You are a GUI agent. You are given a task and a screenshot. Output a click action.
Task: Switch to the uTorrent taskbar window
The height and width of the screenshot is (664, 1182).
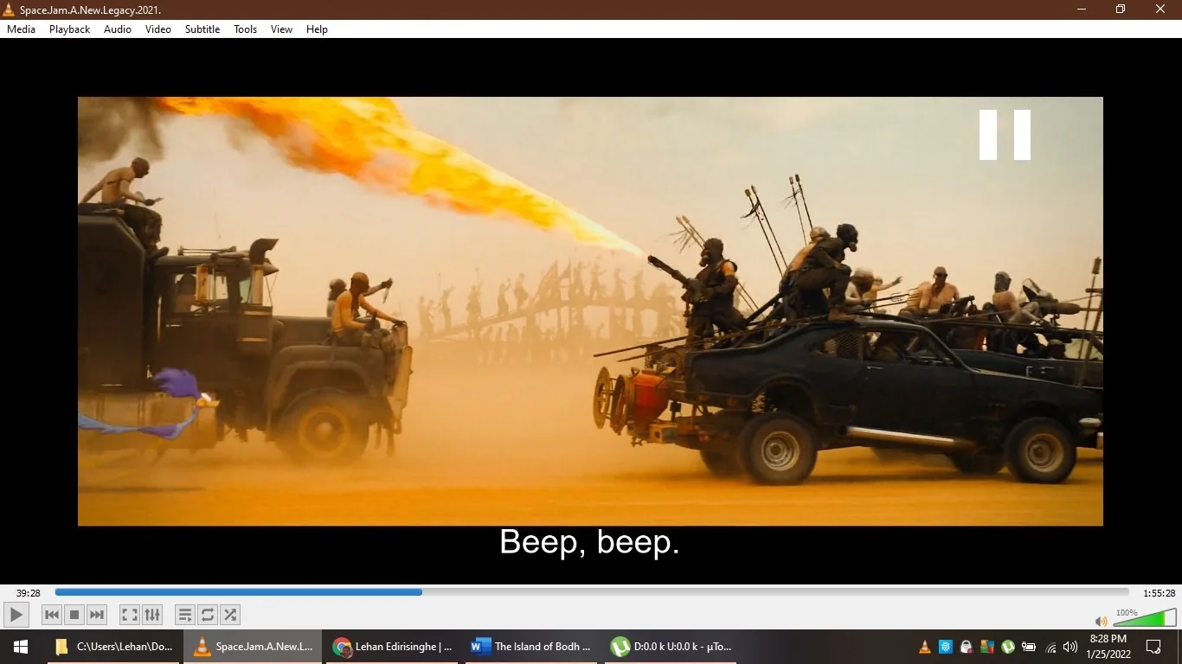point(672,646)
